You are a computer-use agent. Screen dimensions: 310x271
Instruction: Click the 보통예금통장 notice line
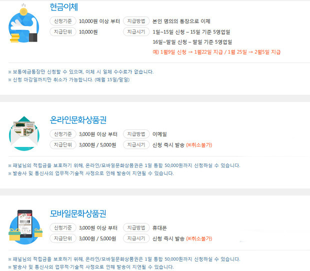coord(81,72)
